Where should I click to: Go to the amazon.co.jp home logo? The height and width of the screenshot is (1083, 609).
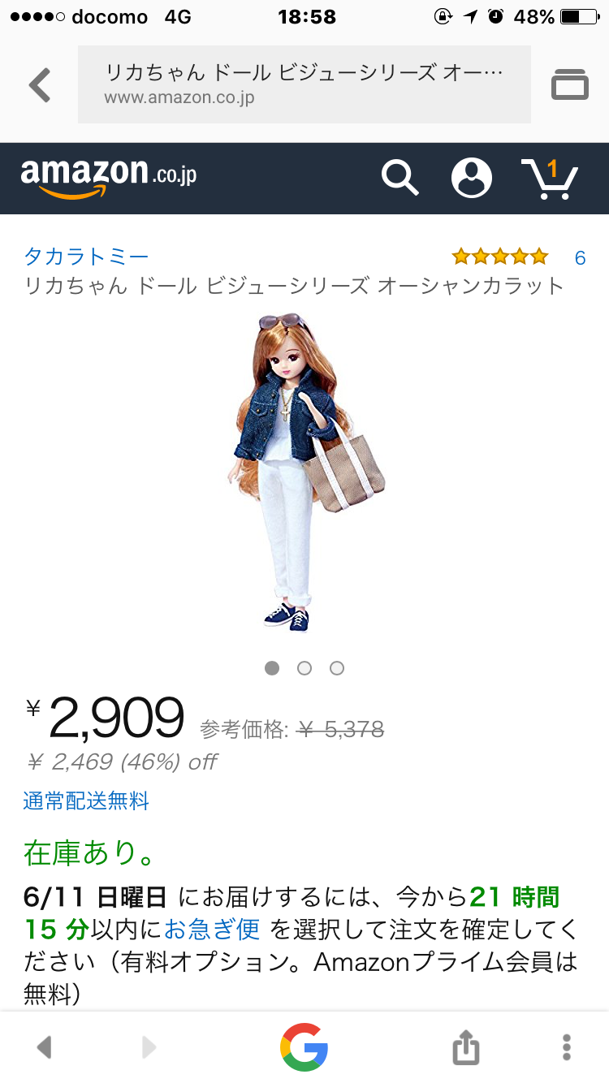tap(109, 179)
